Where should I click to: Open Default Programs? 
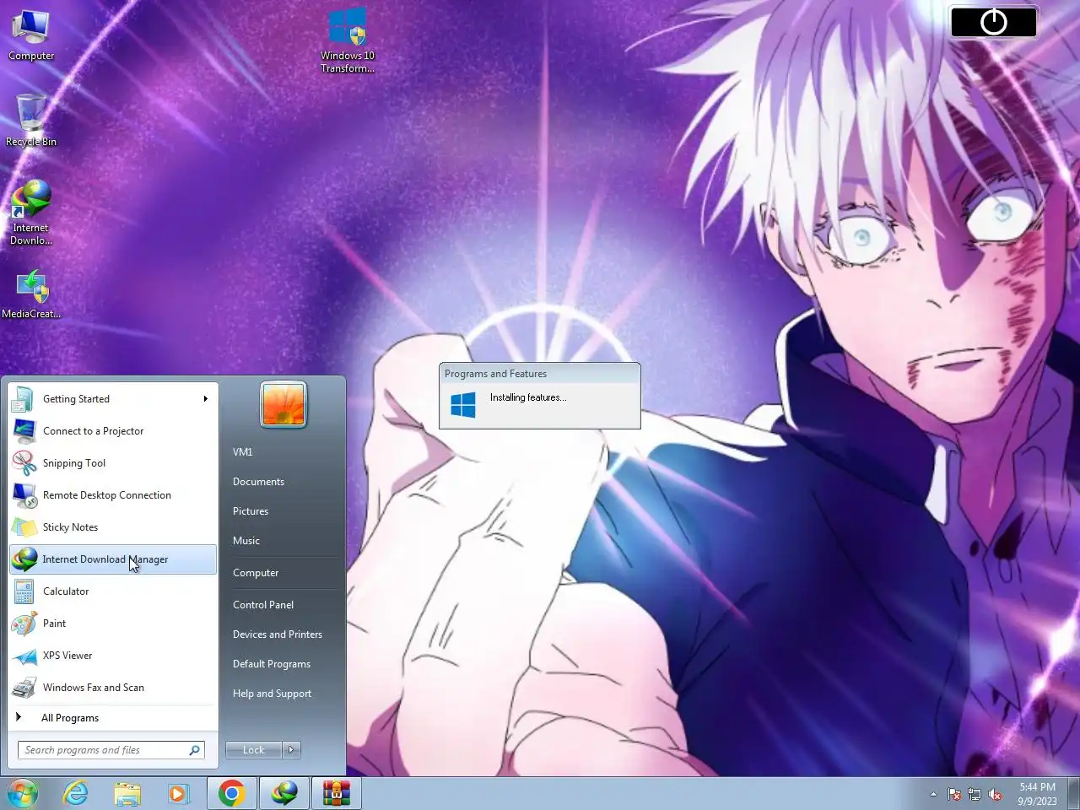(283, 664)
